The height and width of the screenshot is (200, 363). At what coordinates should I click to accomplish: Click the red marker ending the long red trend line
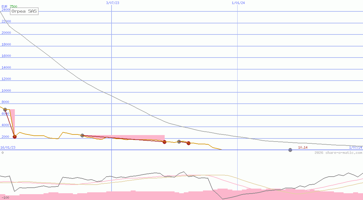[164, 142]
